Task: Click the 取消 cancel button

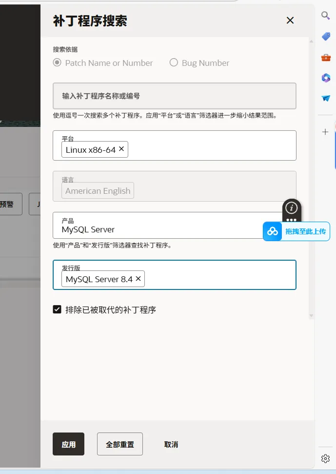Action: 171,444
